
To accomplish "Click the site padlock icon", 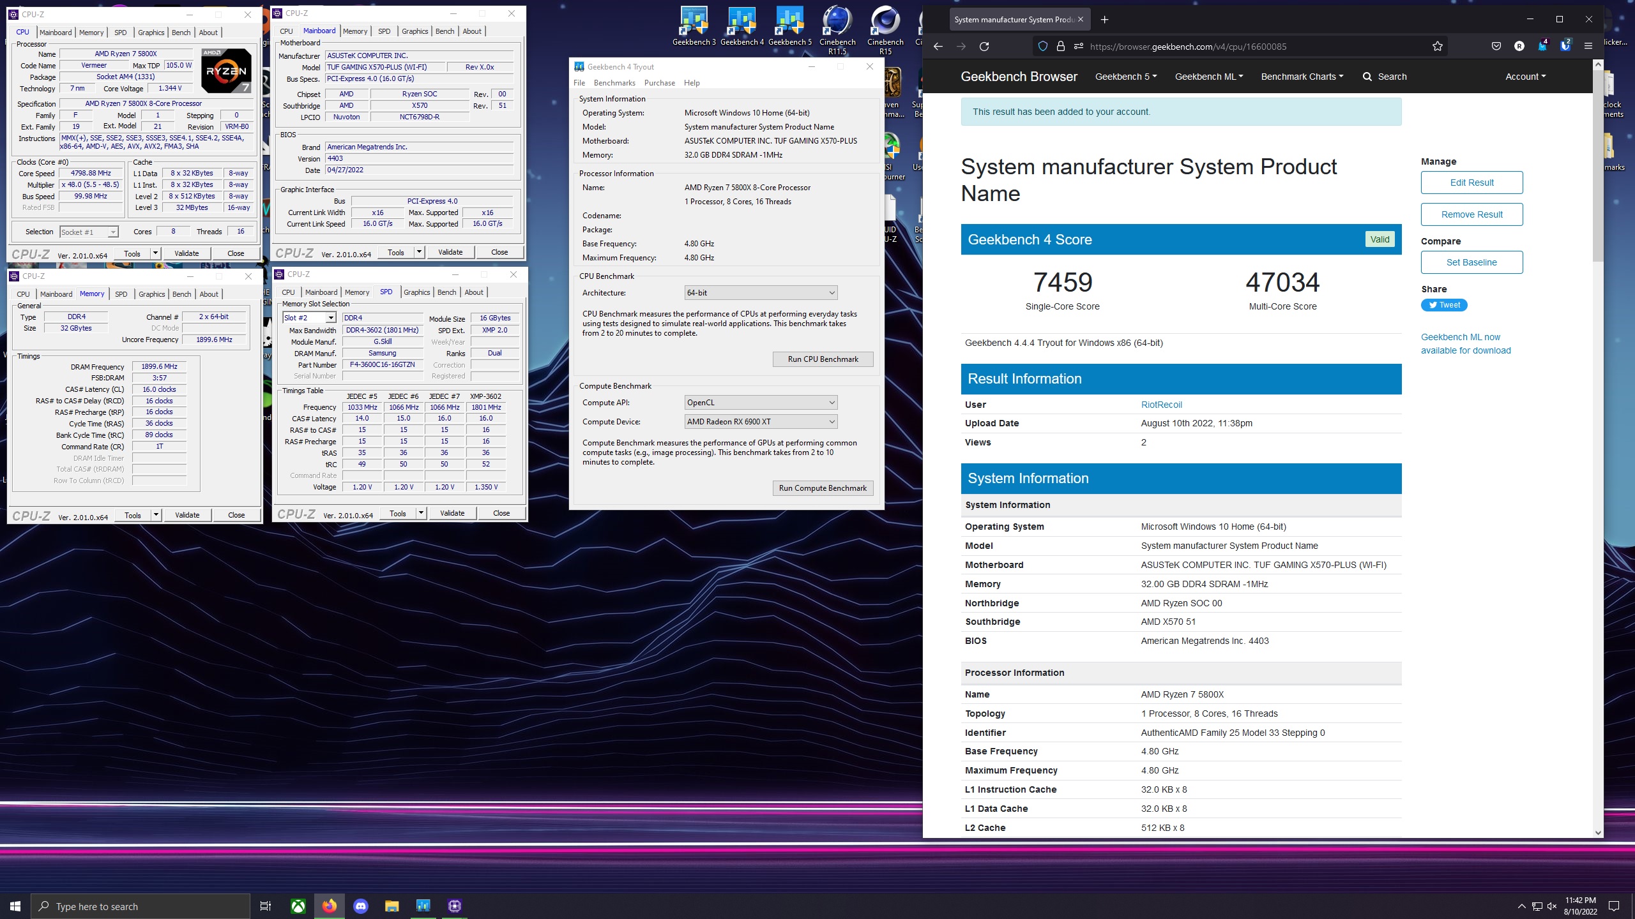I will 1060,46.
